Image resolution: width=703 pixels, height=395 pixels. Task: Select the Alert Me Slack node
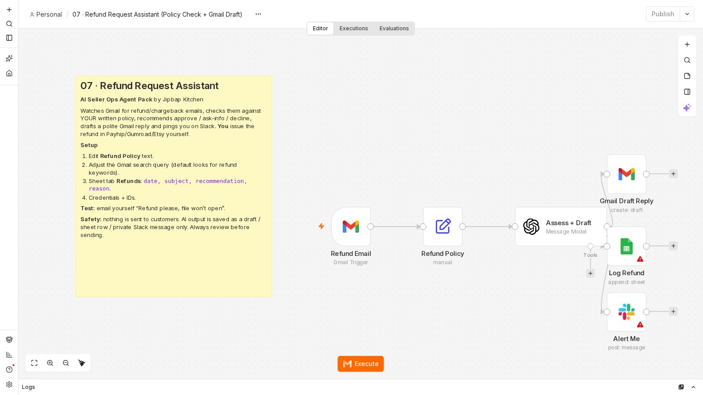click(627, 312)
